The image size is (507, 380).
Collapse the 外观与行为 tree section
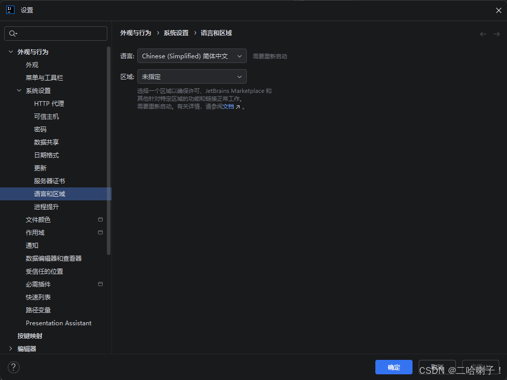[x=11, y=52]
